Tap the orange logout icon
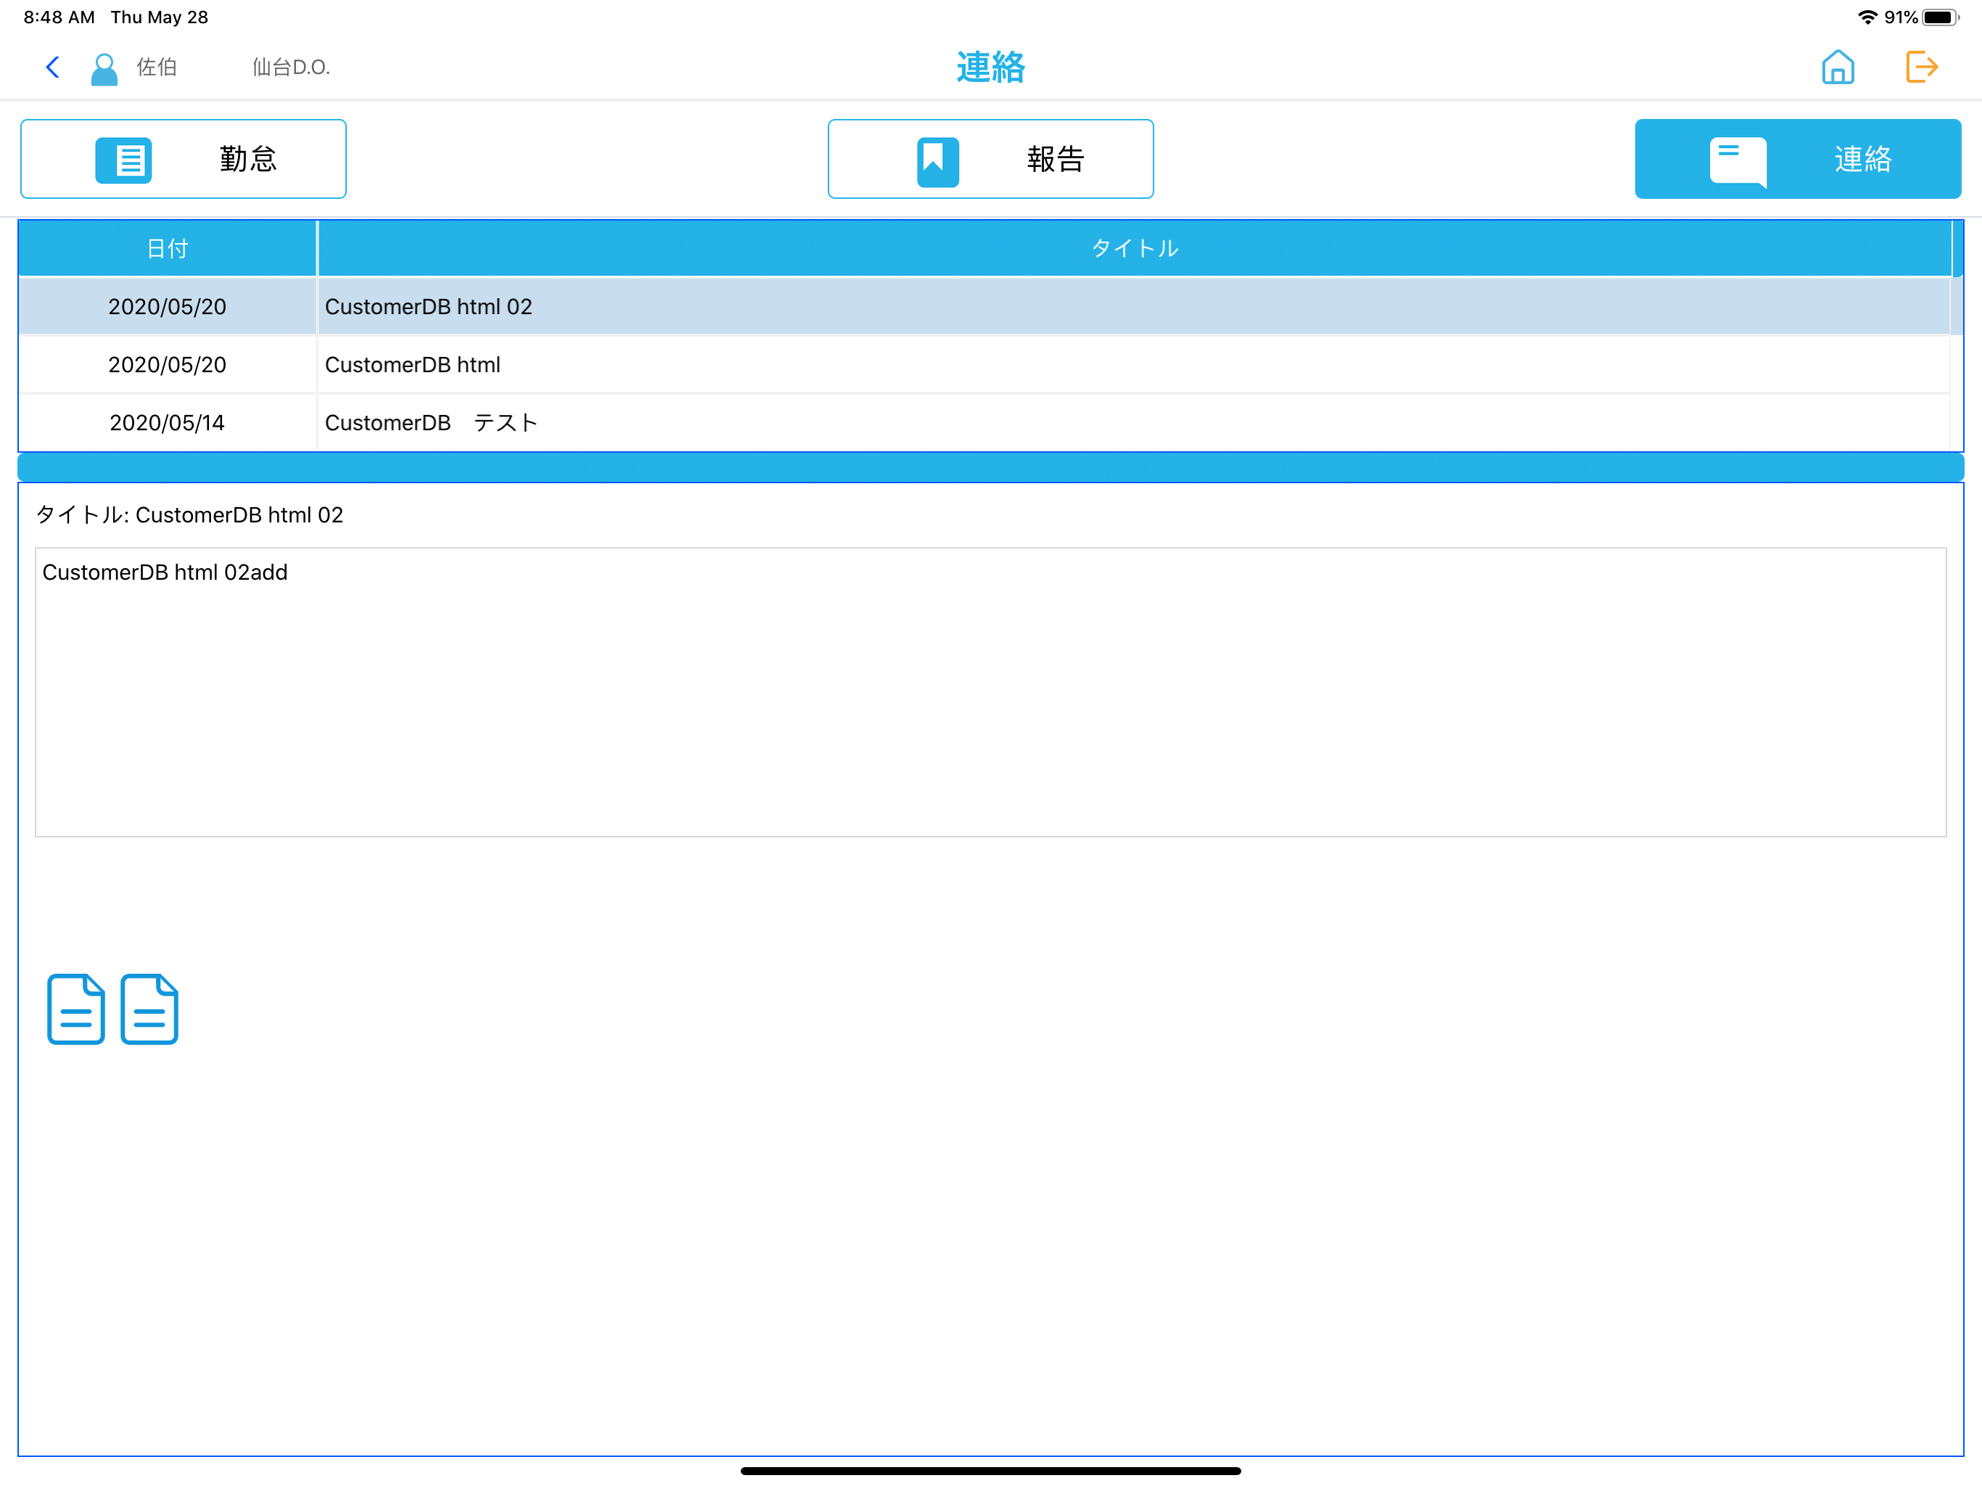1982x1486 pixels. point(1921,67)
